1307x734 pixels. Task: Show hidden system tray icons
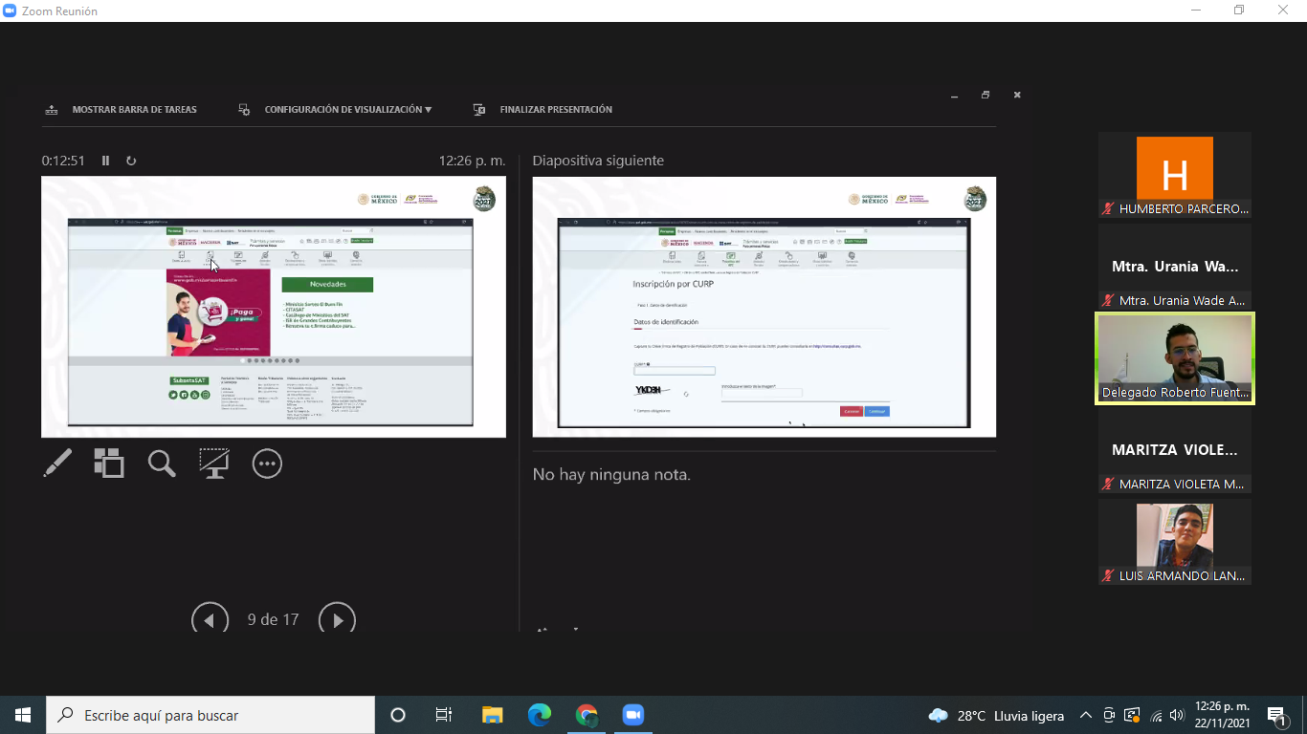[x=1085, y=715]
